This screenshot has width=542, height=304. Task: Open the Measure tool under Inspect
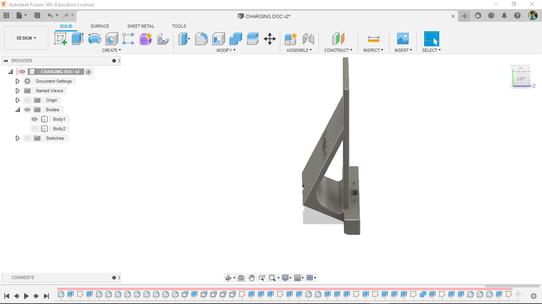point(373,39)
